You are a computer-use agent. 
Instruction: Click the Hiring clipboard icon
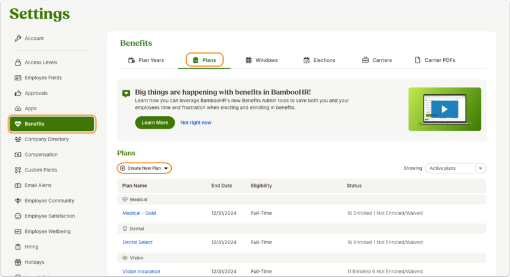(18, 247)
